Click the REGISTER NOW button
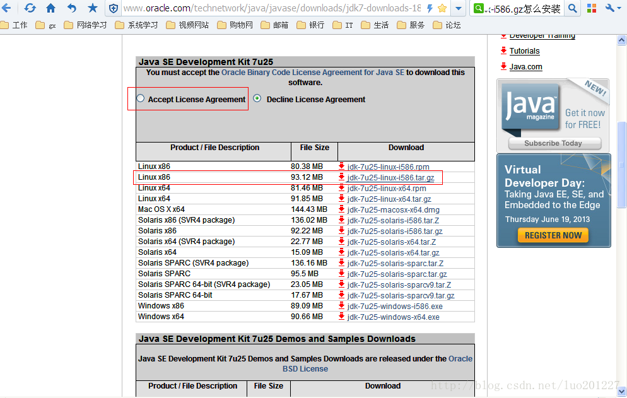The height and width of the screenshot is (398, 627). pyautogui.click(x=553, y=235)
